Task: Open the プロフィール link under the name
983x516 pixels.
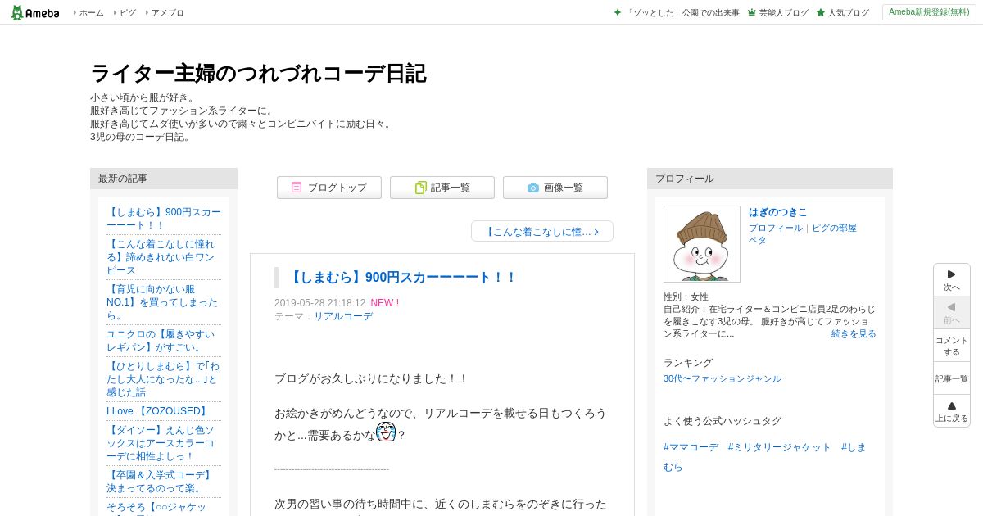Action: coord(776,228)
